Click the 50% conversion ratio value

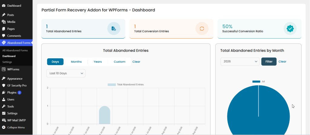point(227,27)
